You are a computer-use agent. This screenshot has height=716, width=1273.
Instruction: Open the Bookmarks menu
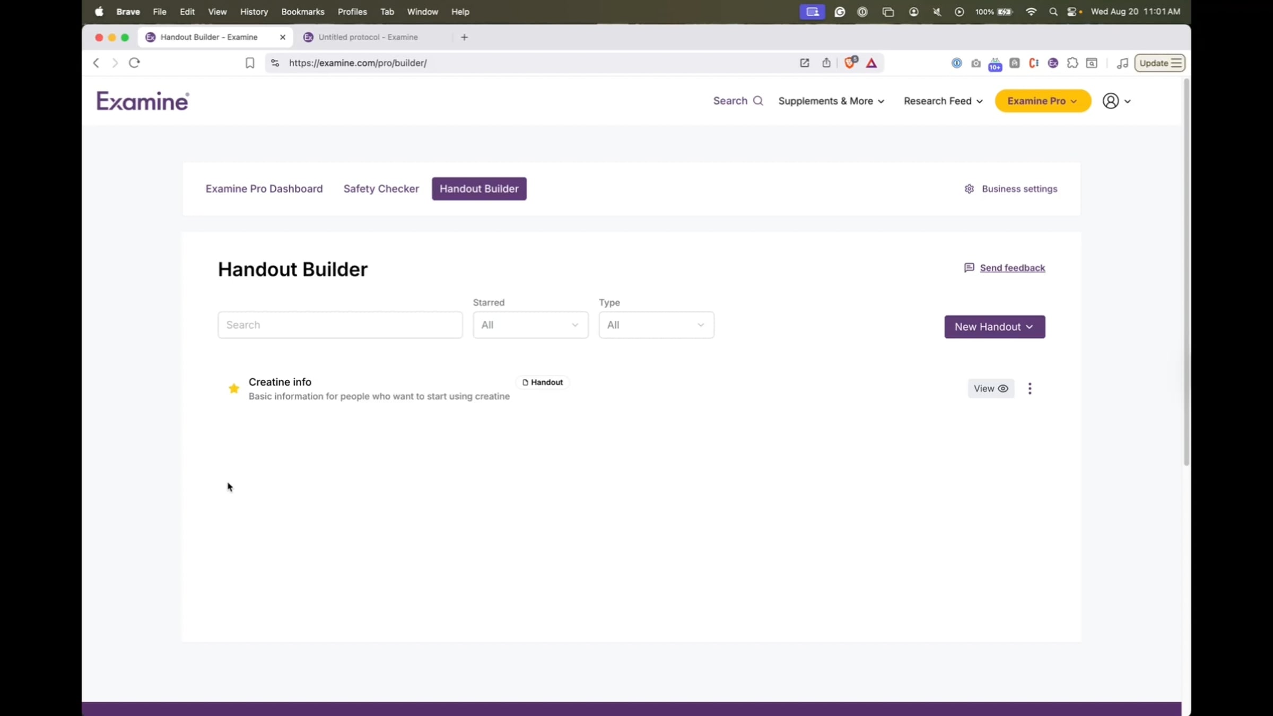point(302,12)
